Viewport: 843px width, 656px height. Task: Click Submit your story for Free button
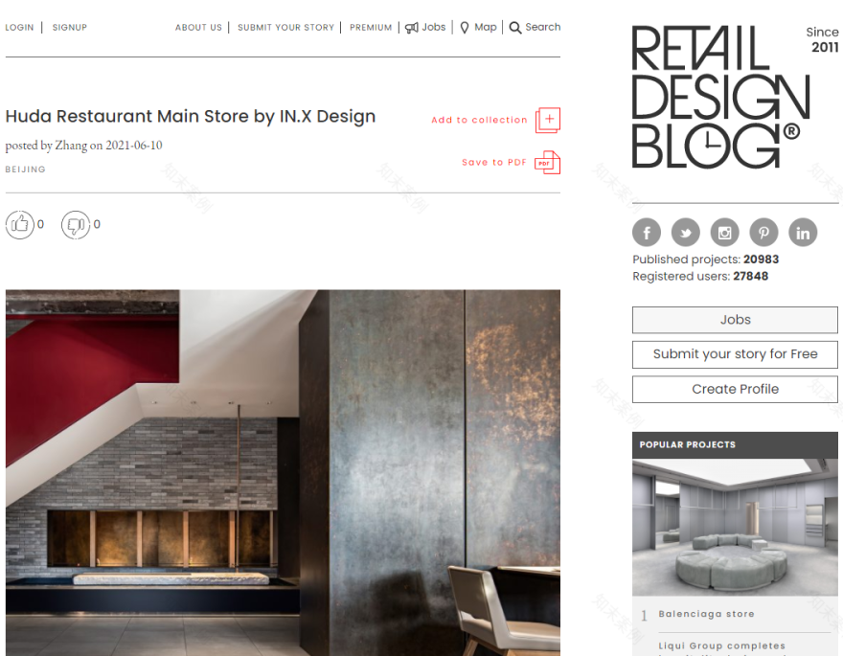735,354
